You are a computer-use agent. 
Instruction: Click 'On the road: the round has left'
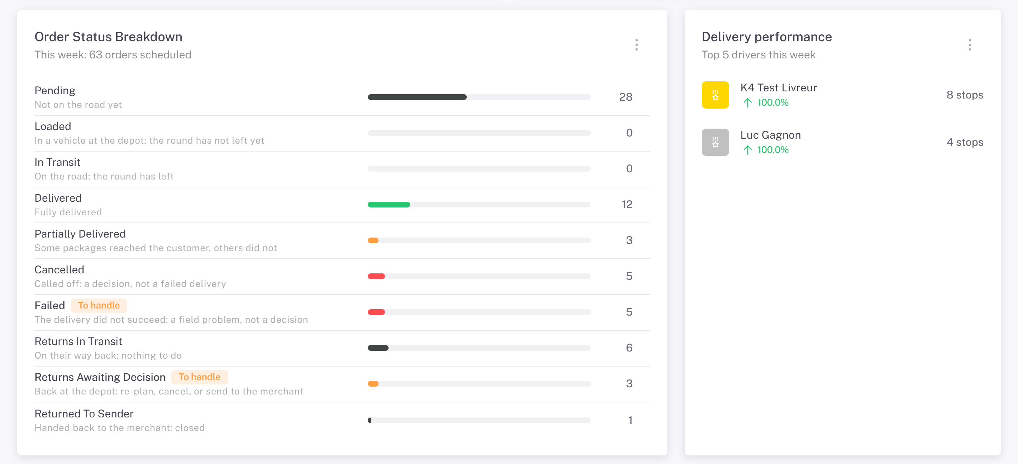point(104,176)
